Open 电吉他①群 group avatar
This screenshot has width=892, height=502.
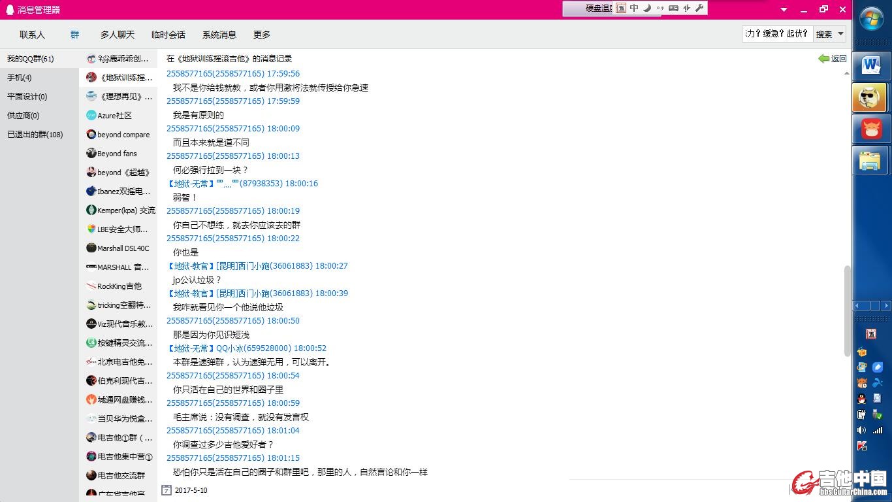pos(91,438)
